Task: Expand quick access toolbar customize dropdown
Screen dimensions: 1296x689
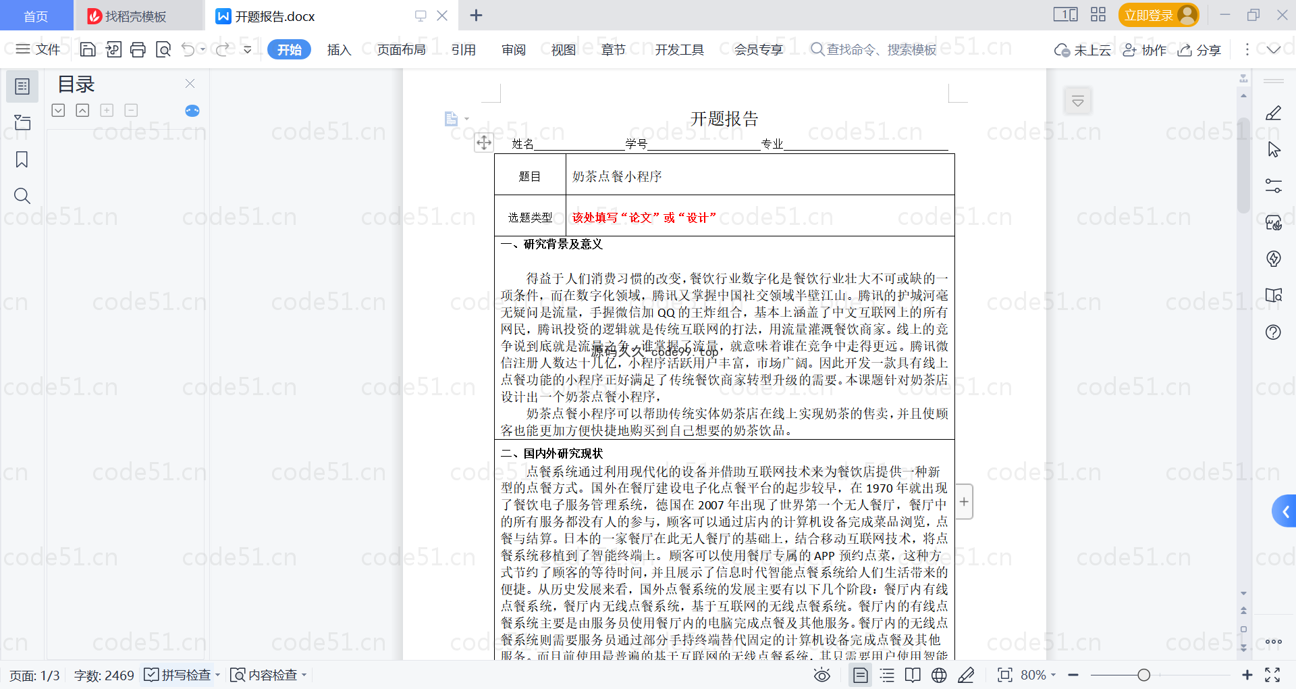Action: [247, 49]
